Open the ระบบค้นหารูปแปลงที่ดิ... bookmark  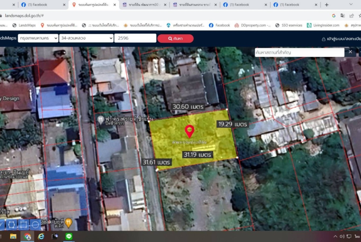click(59, 25)
